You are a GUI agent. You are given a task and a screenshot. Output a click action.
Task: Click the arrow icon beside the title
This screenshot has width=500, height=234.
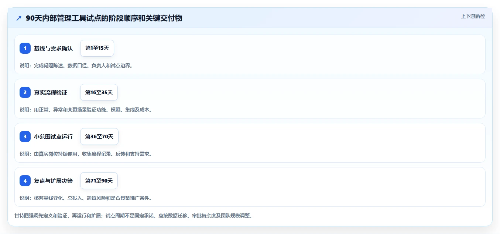19,18
